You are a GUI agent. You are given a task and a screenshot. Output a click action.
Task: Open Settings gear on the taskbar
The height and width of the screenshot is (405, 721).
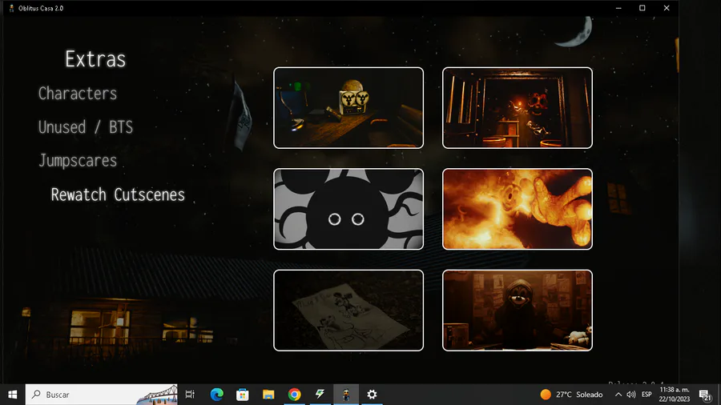tap(372, 395)
